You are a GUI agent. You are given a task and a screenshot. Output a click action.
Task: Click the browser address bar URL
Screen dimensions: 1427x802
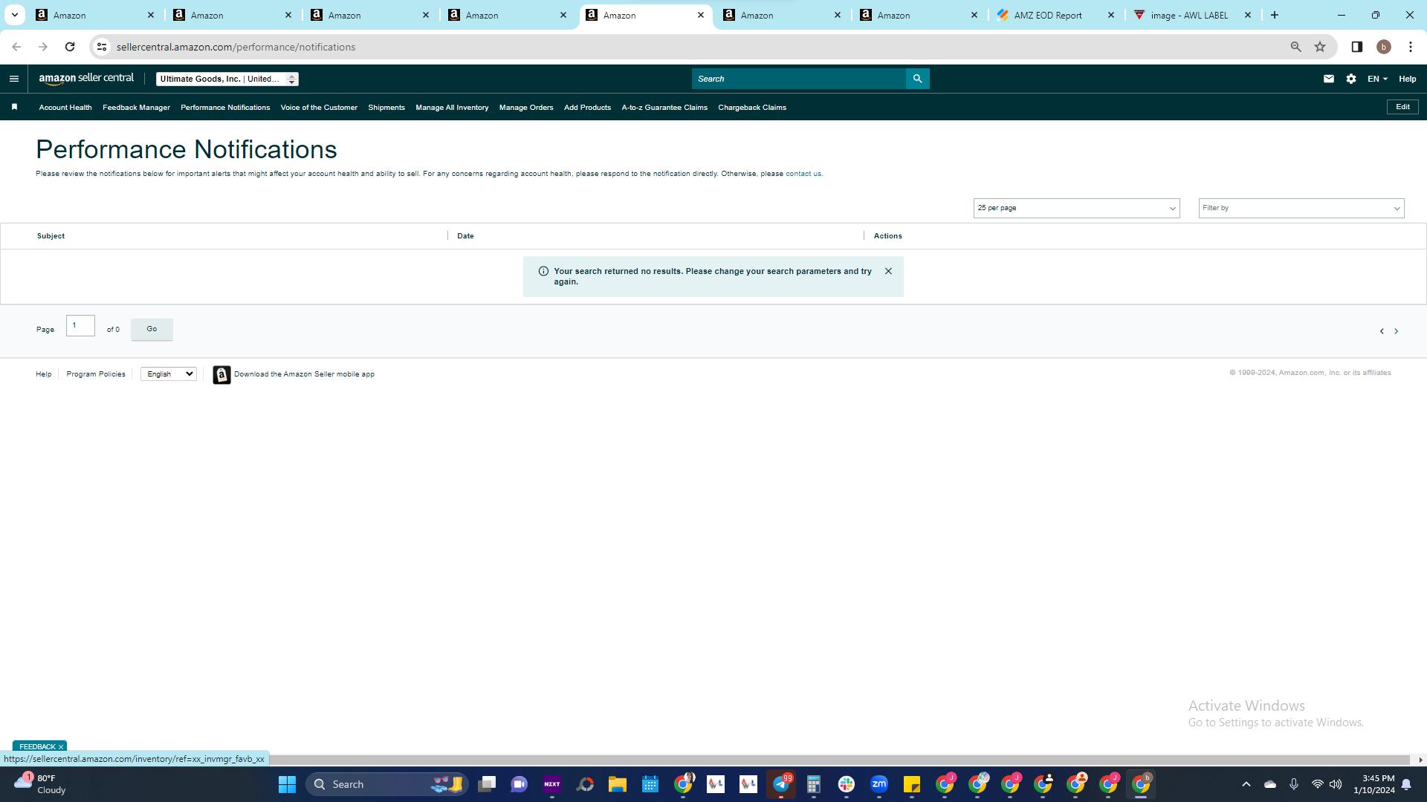(x=236, y=47)
